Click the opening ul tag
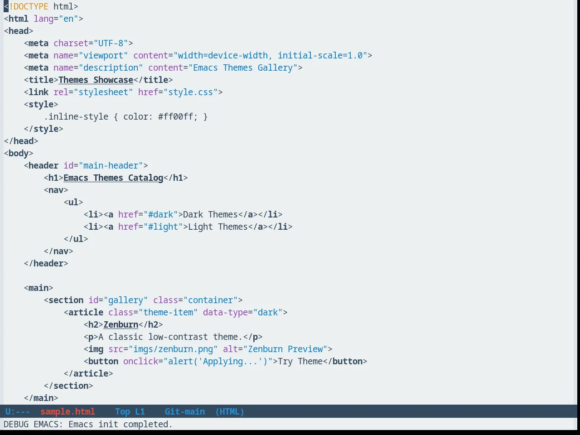 coord(73,202)
